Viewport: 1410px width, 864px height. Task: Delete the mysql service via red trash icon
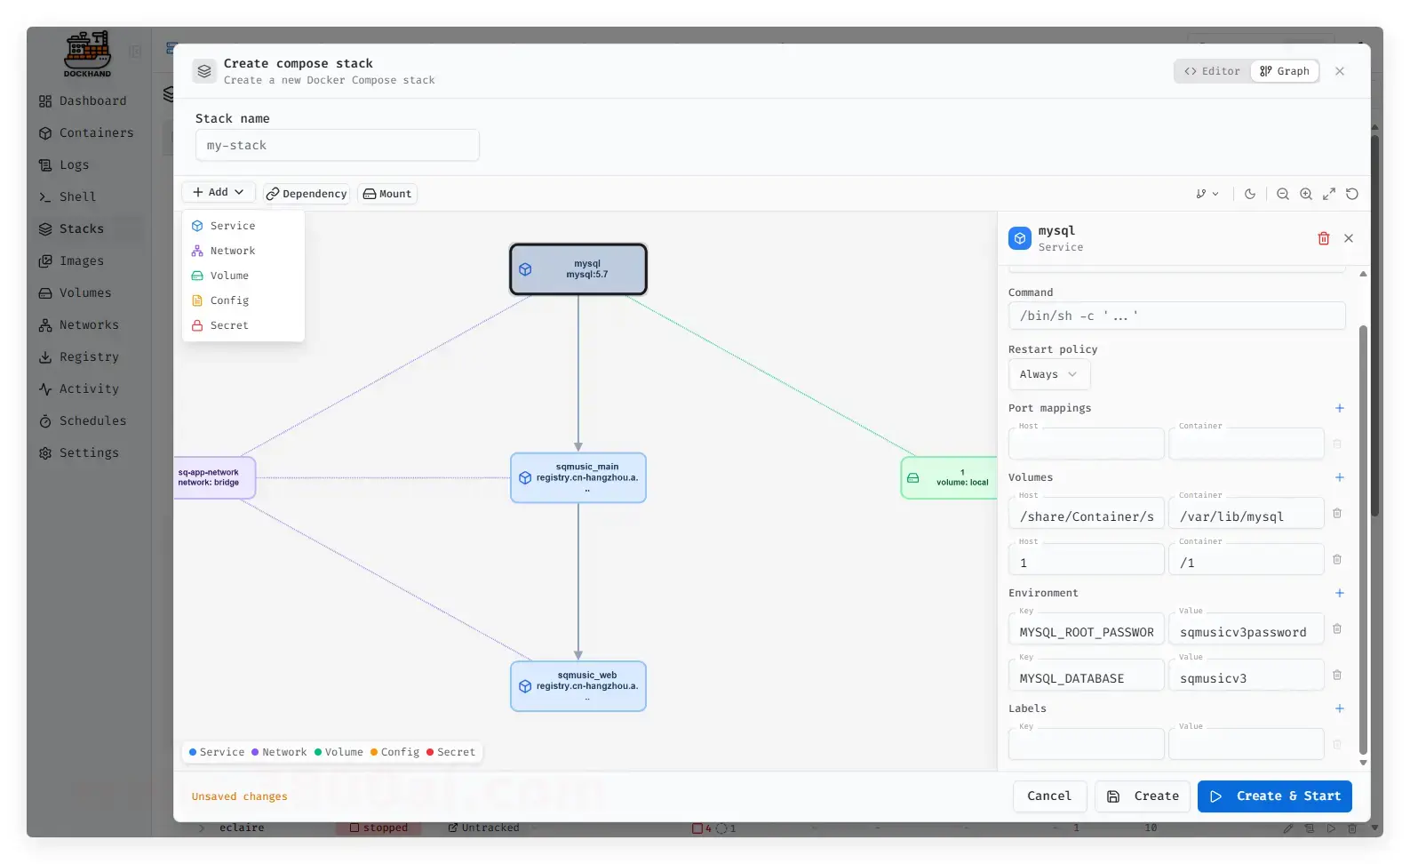[1323, 238]
